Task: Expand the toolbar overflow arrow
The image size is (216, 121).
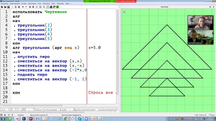Action: [60, 7]
